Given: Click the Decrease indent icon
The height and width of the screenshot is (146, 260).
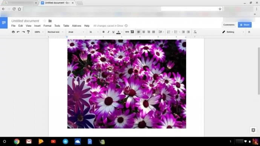Looking at the screenshot, I should coord(183,32).
